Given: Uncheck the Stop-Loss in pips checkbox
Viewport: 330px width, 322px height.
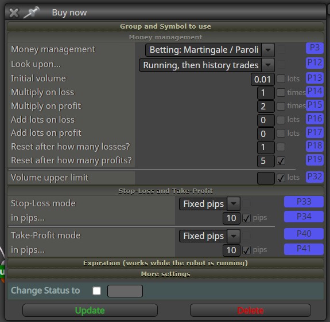Looking at the screenshot, I should tap(246, 218).
